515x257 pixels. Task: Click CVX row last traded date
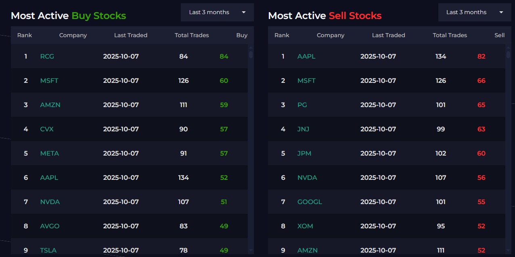(121, 129)
